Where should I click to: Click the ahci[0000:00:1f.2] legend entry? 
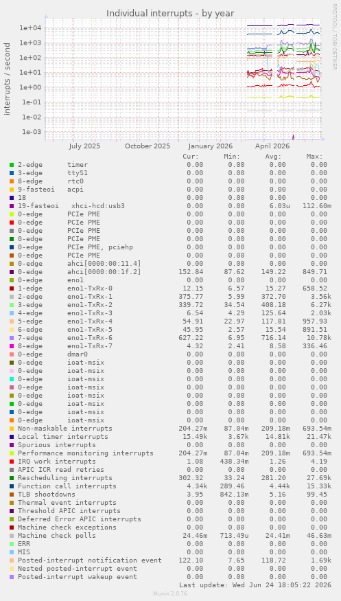[x=79, y=272]
